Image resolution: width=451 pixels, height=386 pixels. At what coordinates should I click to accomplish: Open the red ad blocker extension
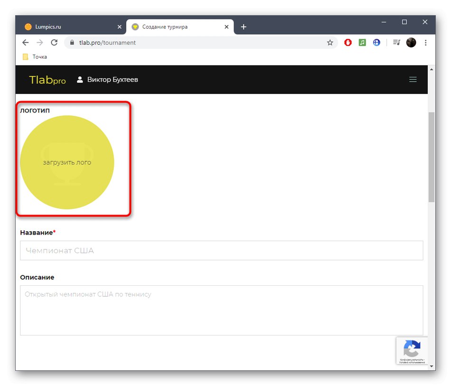point(348,43)
